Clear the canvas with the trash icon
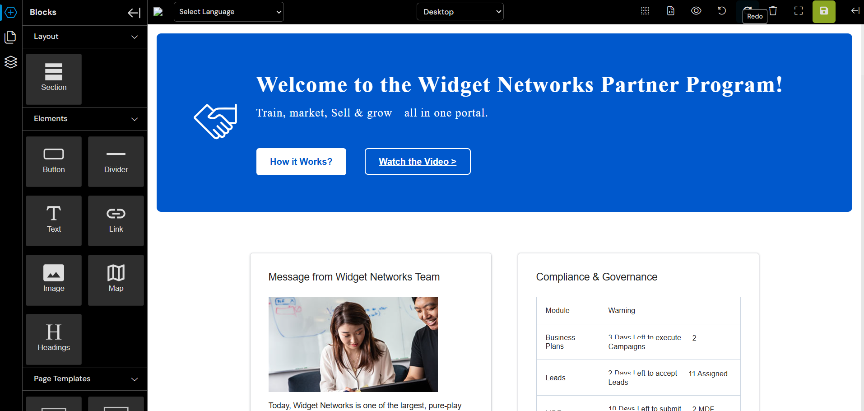This screenshot has height=411, width=864. pyautogui.click(x=773, y=11)
